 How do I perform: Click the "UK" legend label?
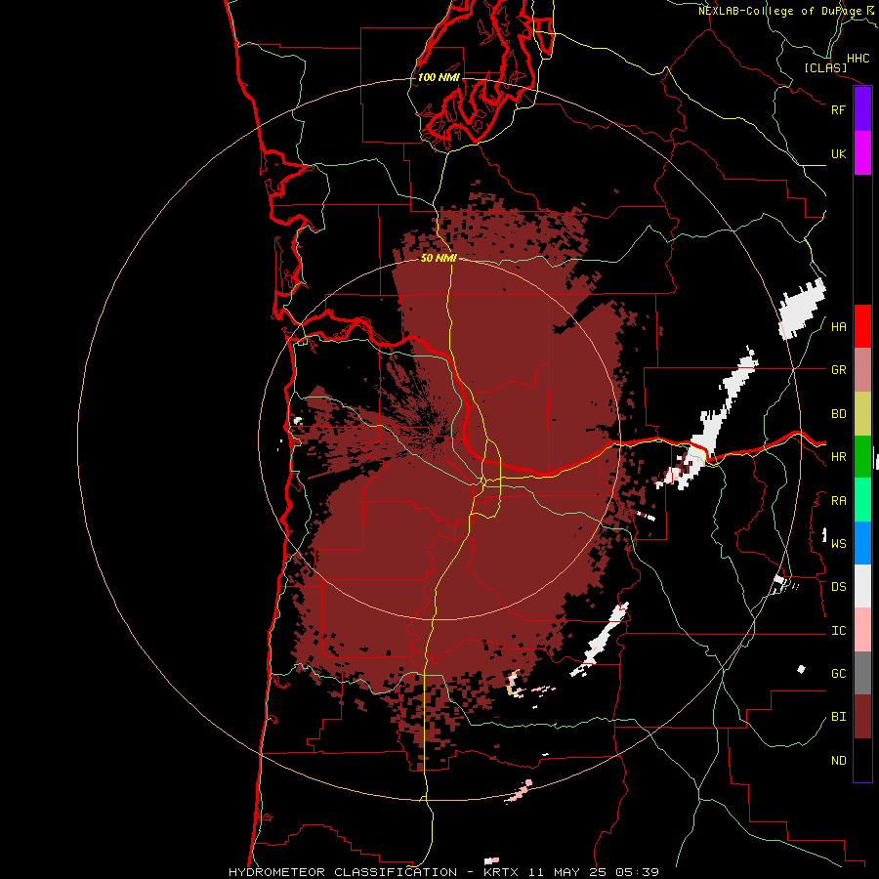(x=838, y=153)
